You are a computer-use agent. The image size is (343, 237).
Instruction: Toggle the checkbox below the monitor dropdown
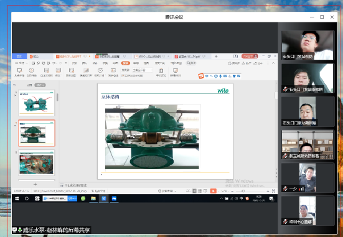[x=123, y=76]
